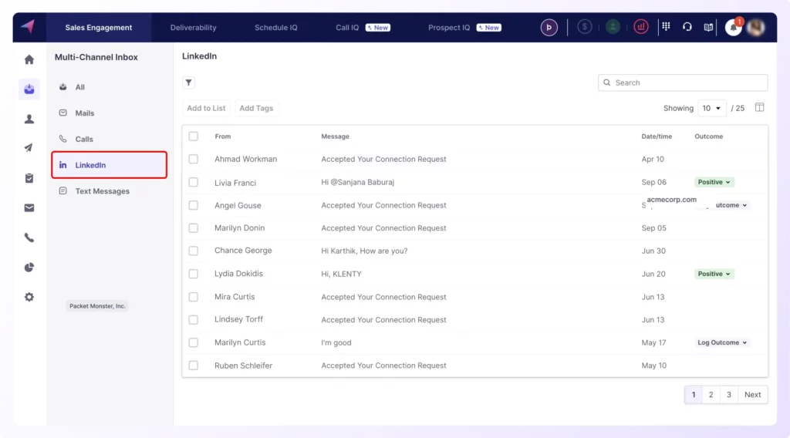Click the Klenty paper-plane logo

29,26
